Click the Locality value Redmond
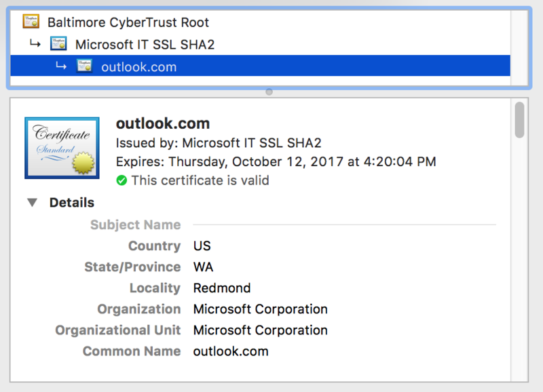The image size is (543, 392). point(222,288)
